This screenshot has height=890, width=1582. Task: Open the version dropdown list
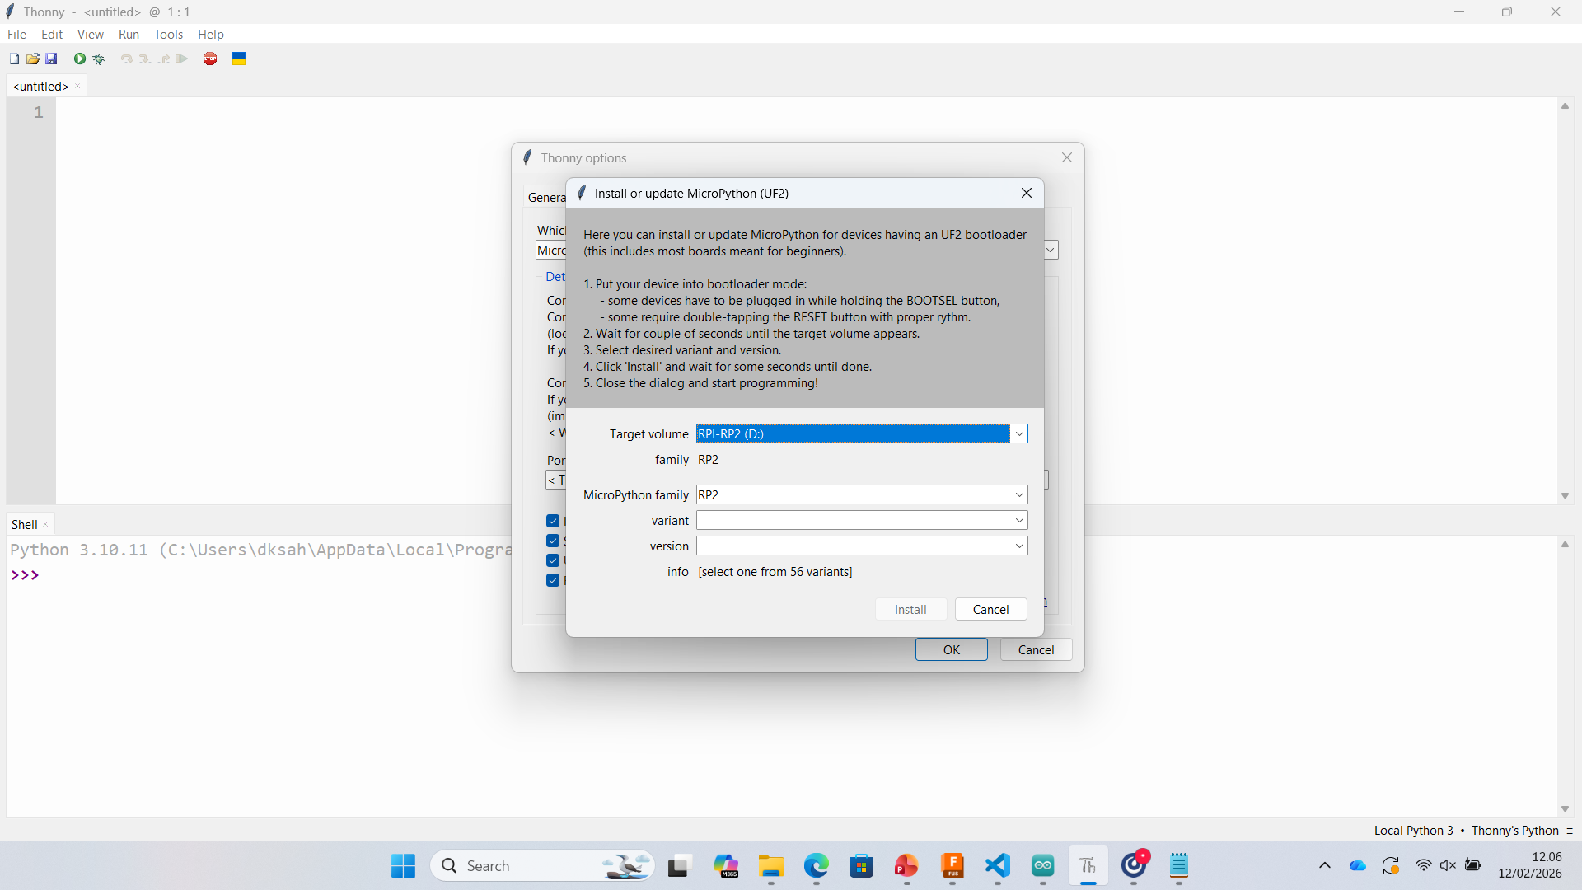[x=1019, y=546]
